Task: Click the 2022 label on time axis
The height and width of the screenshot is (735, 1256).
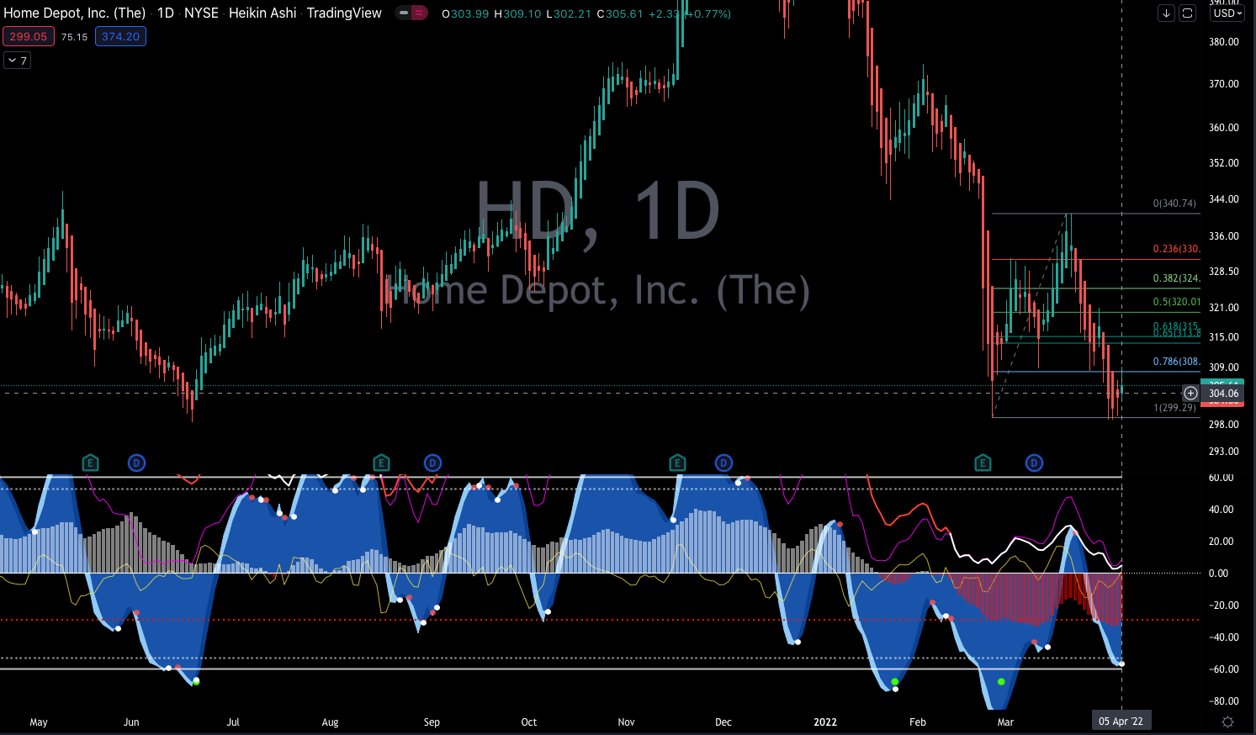Action: click(825, 722)
